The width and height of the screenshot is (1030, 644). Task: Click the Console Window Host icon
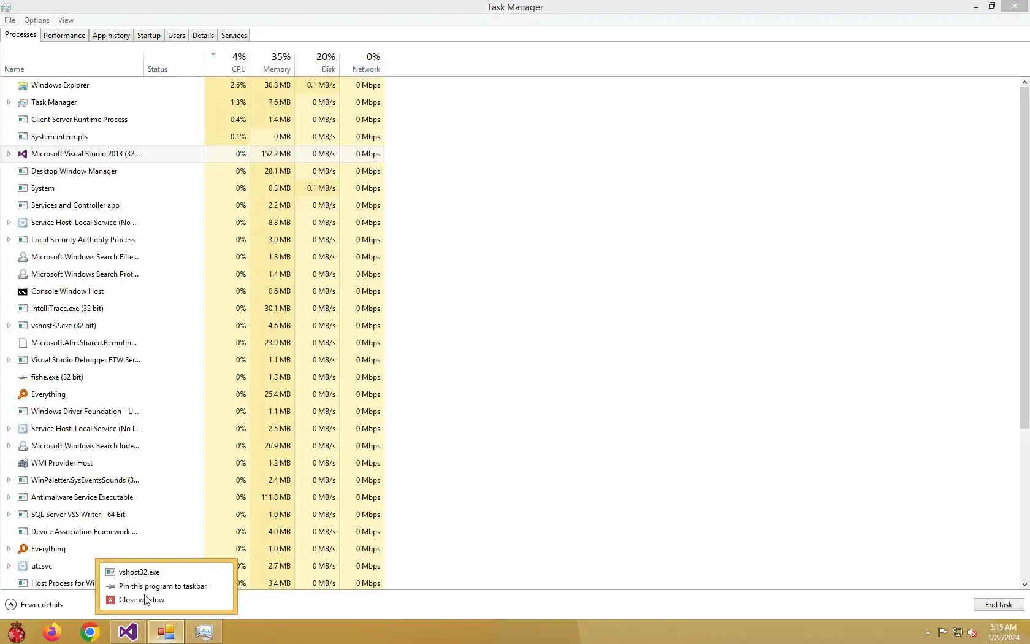(x=23, y=291)
